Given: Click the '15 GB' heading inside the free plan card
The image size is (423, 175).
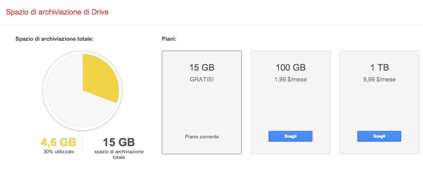Looking at the screenshot, I should pyautogui.click(x=202, y=68).
